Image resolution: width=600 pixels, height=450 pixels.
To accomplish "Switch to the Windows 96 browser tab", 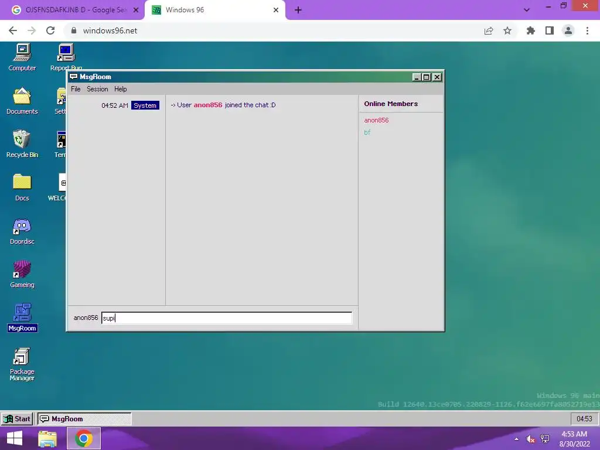I will point(210,10).
